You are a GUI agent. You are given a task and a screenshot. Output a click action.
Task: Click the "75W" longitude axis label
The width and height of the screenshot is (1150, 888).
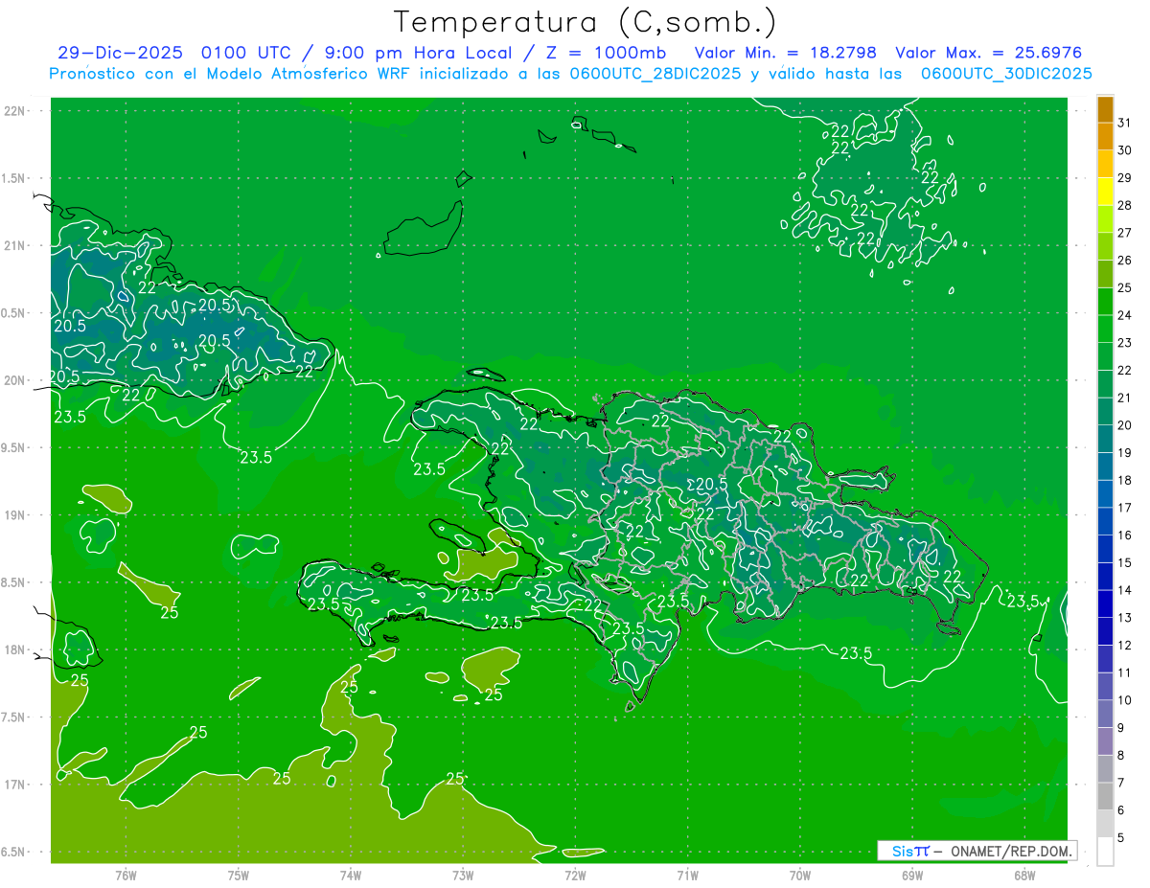pyautogui.click(x=239, y=876)
